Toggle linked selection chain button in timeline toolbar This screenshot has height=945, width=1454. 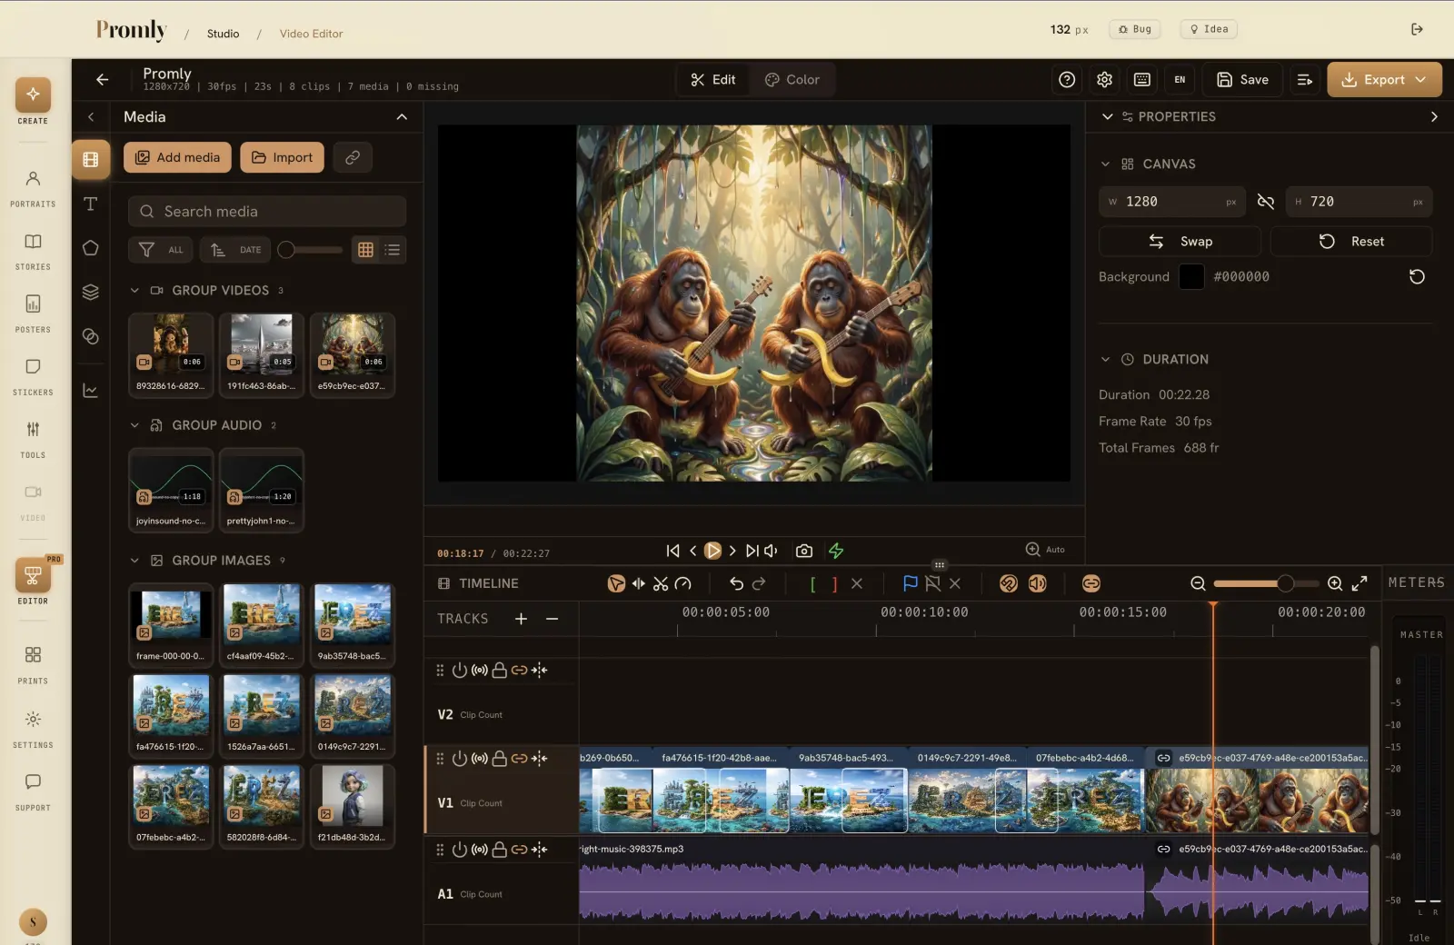[x=1091, y=583]
